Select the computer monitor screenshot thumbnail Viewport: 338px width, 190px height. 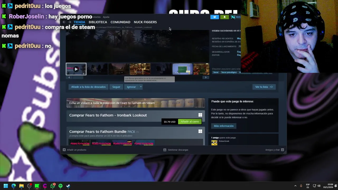coord(182,69)
